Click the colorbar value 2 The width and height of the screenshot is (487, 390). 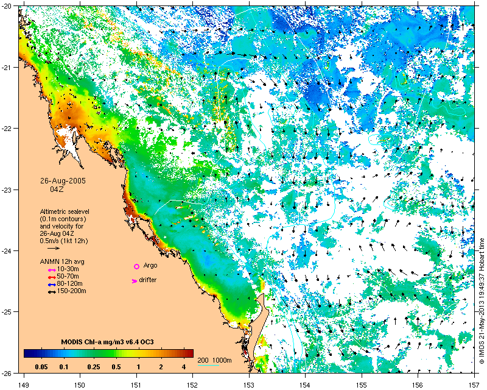pyautogui.click(x=161, y=367)
